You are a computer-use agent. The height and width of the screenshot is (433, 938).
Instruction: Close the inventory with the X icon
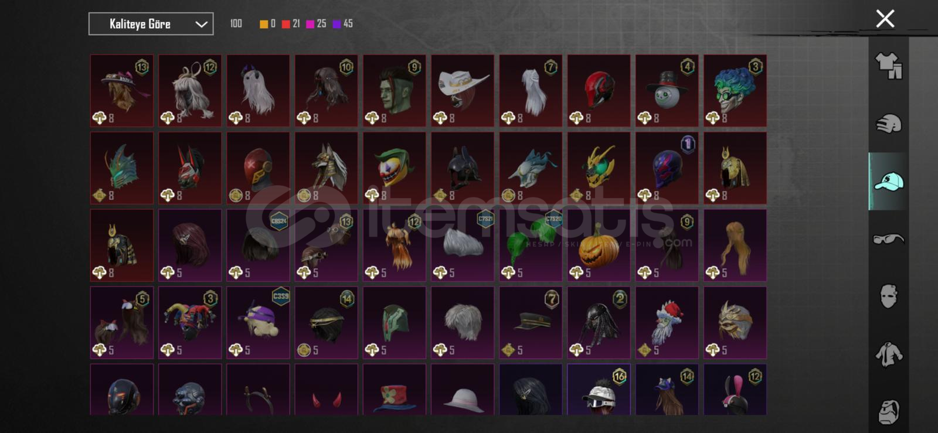click(x=885, y=19)
